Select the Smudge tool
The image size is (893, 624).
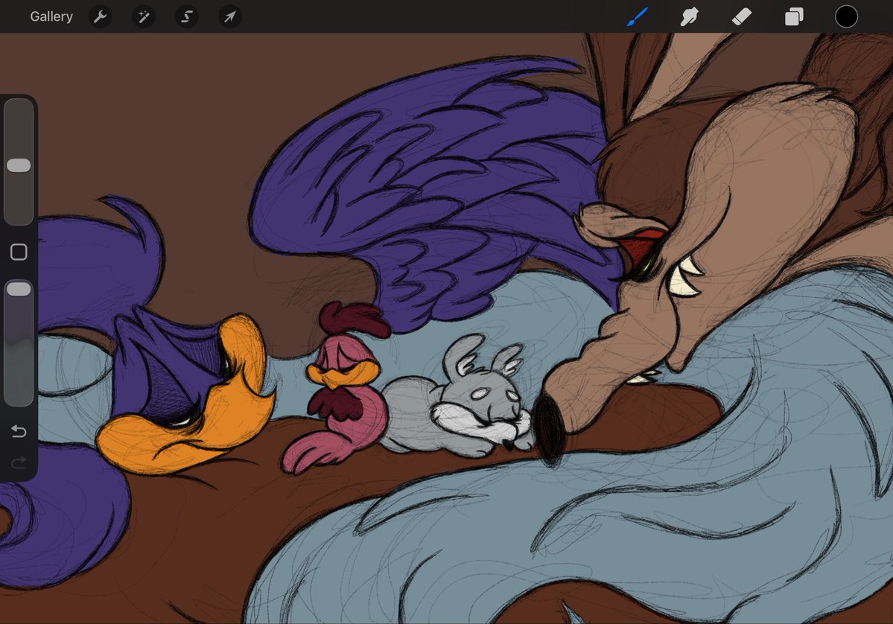click(689, 16)
